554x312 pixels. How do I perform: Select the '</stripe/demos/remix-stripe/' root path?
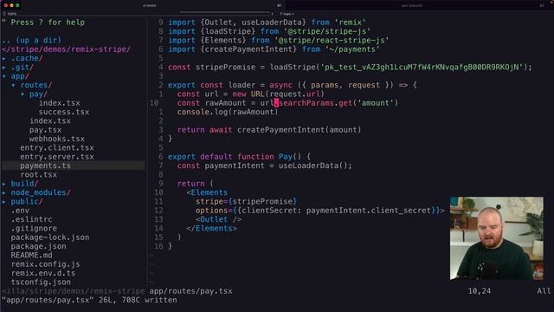[66, 49]
